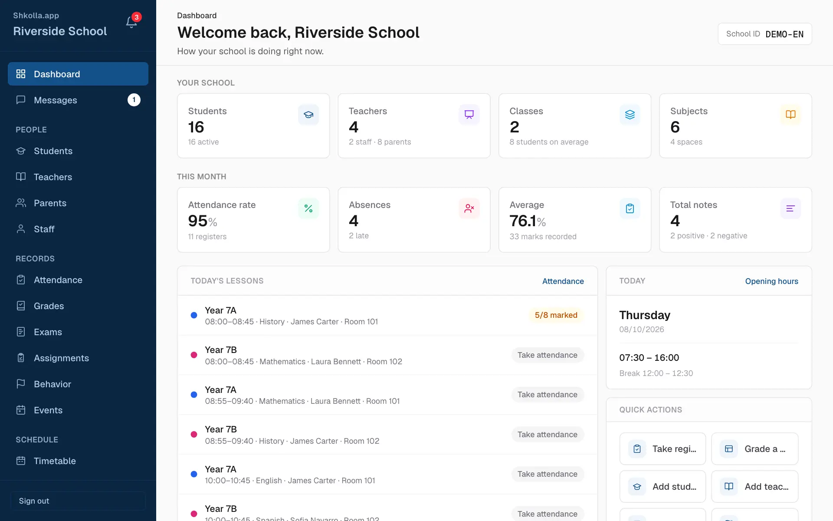Screen dimensions: 833x521
Task: Click the Behavior flag sidebar icon
Action: [x=21, y=384]
